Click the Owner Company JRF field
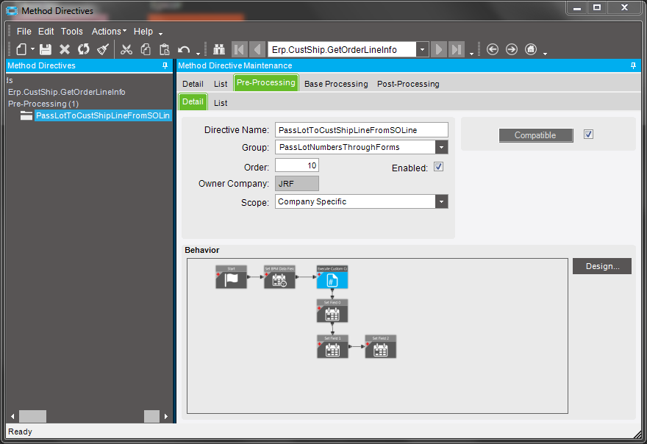The width and height of the screenshot is (647, 444). point(297,184)
